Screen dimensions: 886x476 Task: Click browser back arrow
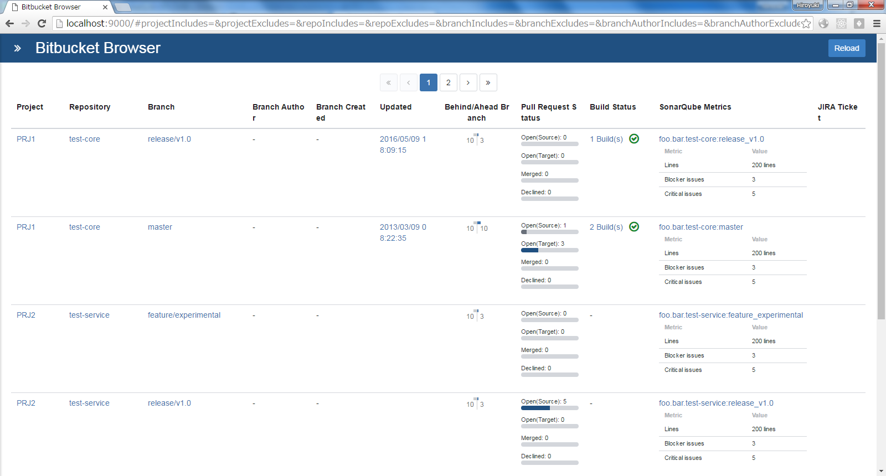(9, 23)
